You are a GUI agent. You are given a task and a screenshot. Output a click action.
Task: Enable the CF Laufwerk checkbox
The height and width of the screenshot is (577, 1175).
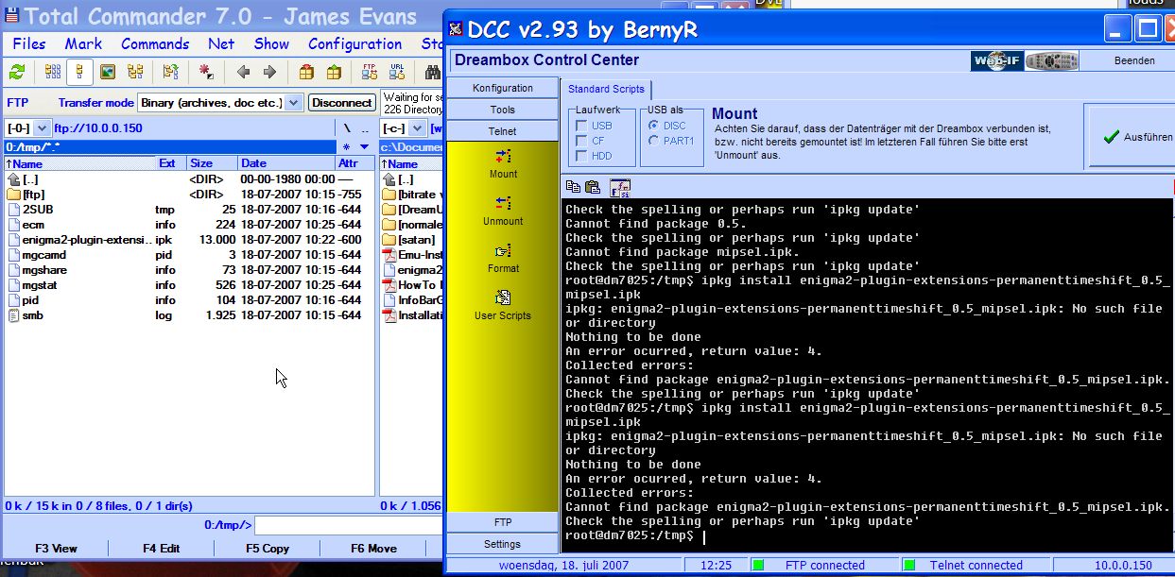tap(582, 141)
